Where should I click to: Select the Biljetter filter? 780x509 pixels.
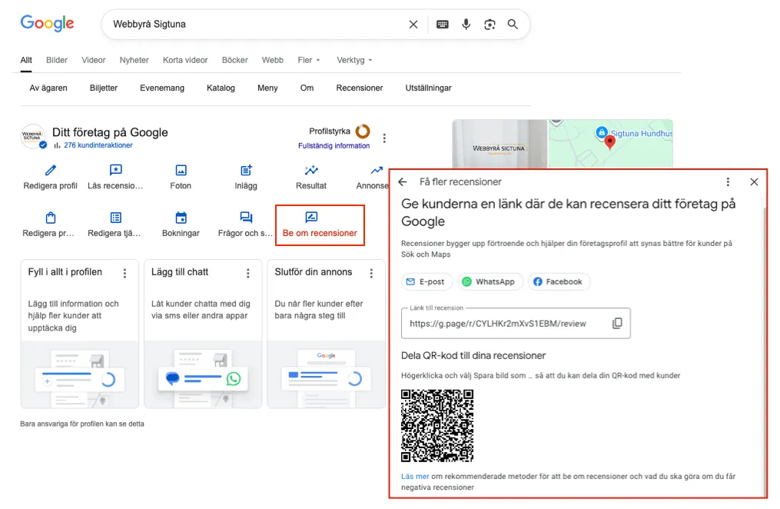tap(104, 88)
